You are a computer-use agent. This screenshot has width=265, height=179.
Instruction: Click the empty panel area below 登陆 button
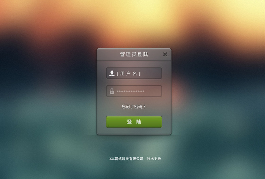(x=134, y=131)
